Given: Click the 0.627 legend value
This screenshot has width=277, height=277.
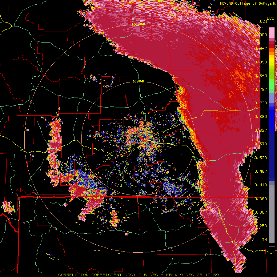Looking at the screenshot, I should point(261,130).
